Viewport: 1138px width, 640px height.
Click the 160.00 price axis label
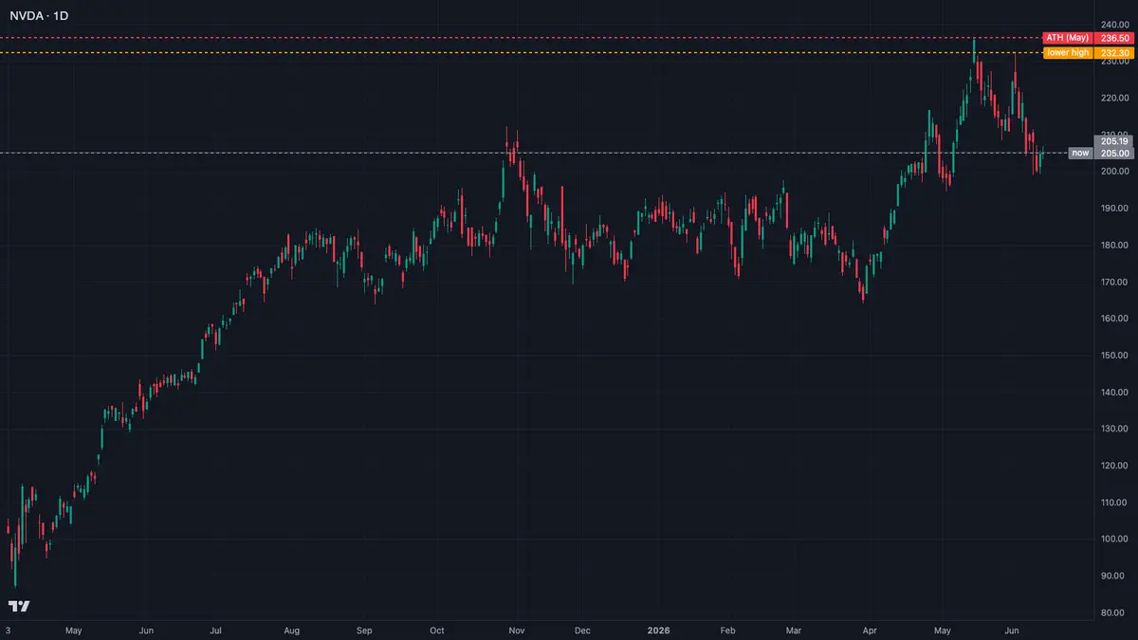point(1114,319)
